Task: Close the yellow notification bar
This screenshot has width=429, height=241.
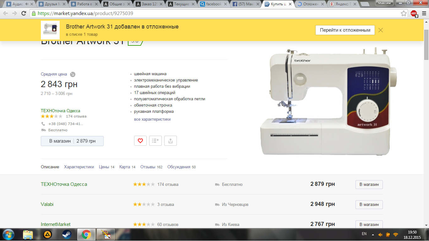Action: point(381,30)
